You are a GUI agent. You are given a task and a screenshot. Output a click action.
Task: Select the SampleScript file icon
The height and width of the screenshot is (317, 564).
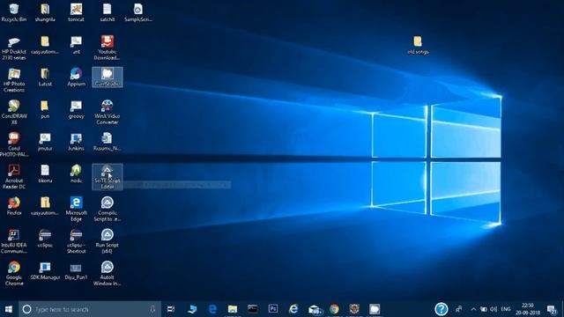(138, 13)
